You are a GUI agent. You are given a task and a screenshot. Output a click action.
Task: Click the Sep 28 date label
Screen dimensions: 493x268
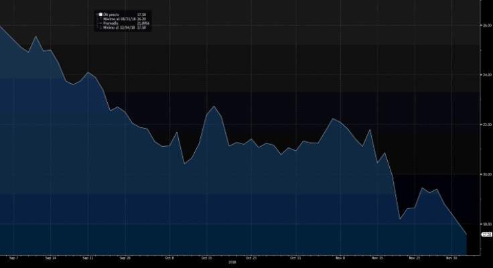[x=125, y=258]
